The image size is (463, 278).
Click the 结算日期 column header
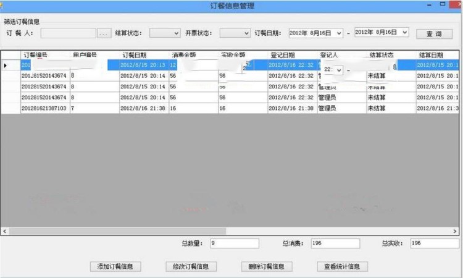(x=438, y=55)
